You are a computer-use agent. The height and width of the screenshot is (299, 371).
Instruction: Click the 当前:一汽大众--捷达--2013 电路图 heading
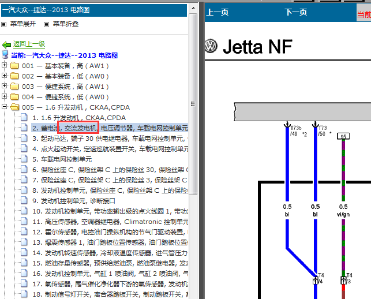click(x=65, y=55)
